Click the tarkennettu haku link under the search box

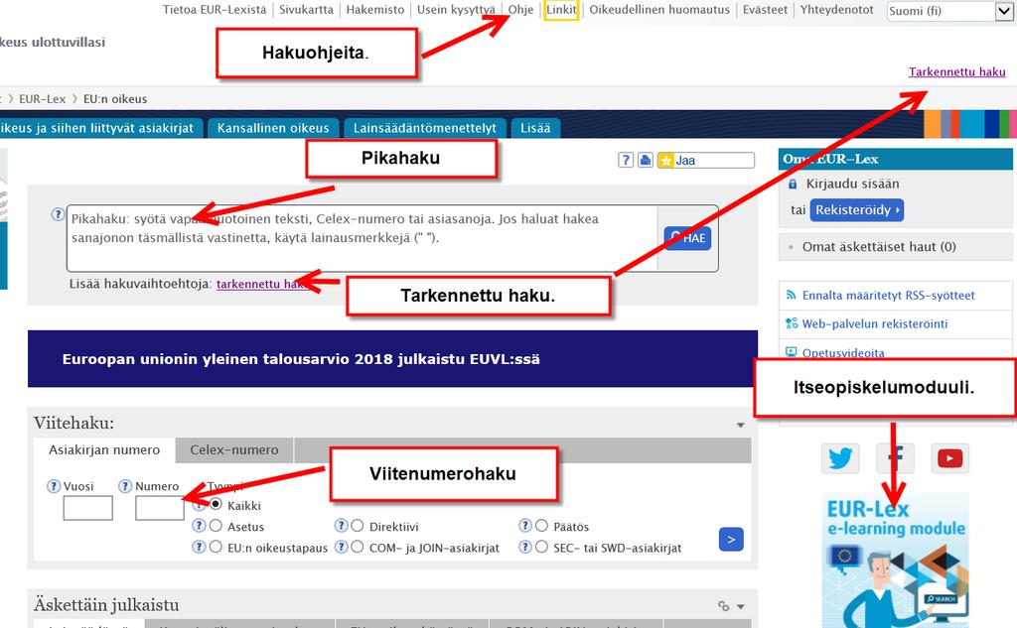click(x=262, y=284)
